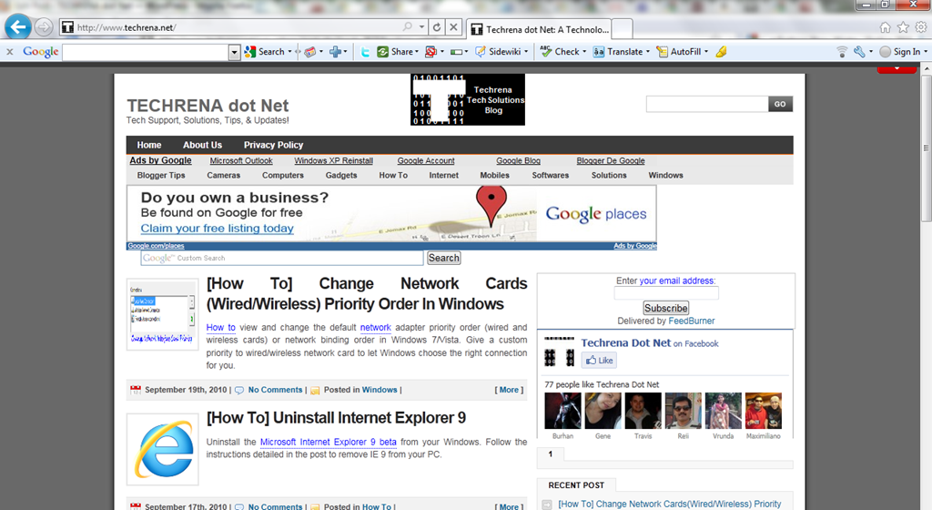Open the network cards article thumbnail

(x=162, y=314)
